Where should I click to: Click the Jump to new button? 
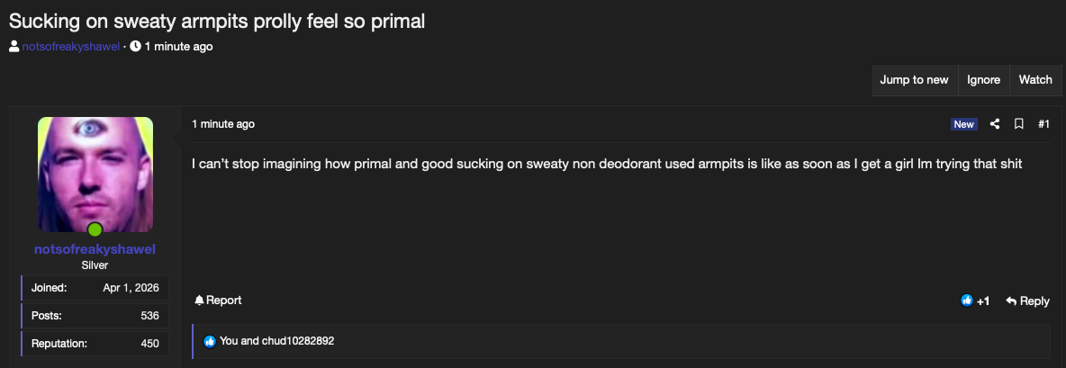915,80
